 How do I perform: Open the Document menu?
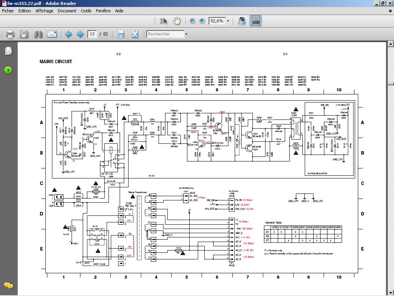(x=67, y=11)
